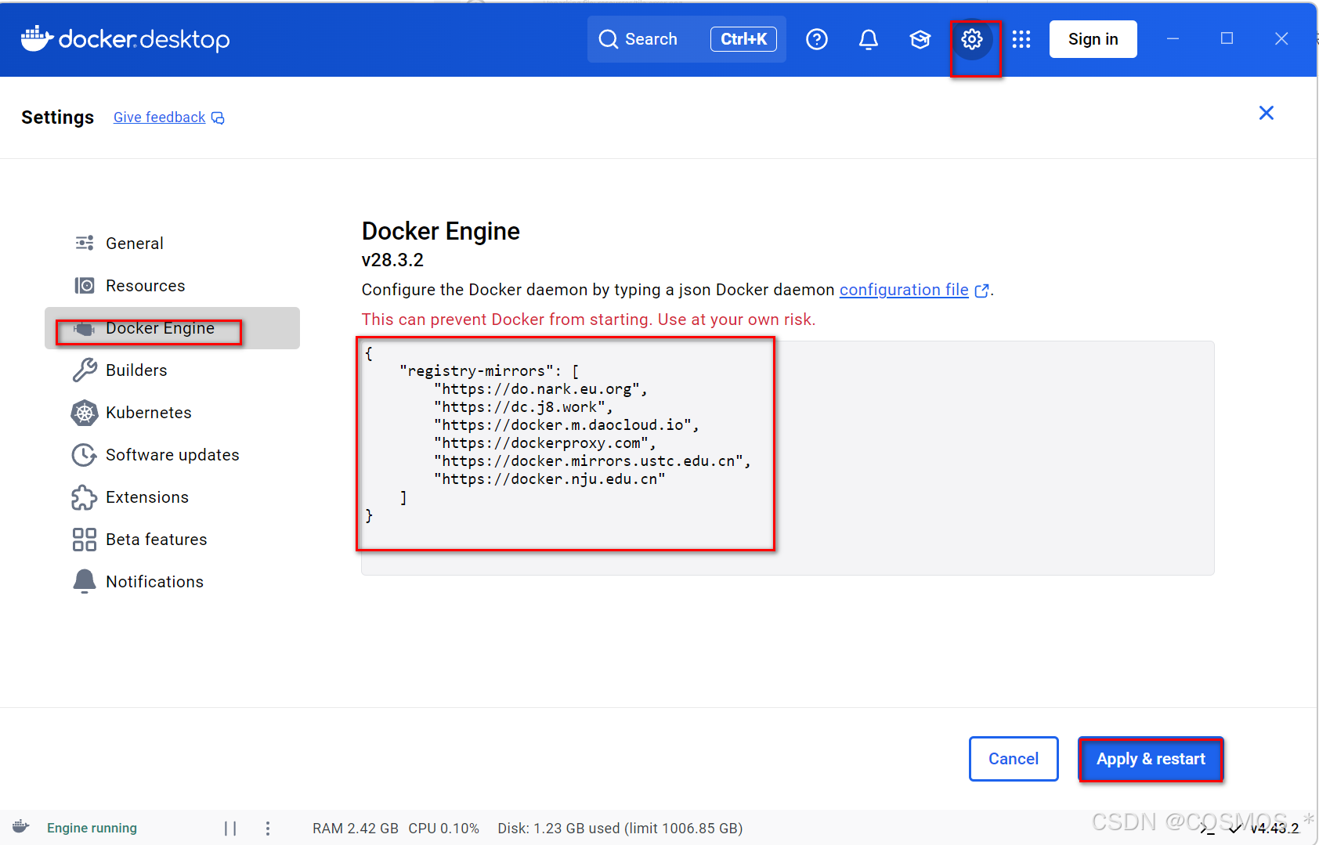The image size is (1319, 845).
Task: Open the configuration file link
Action: 904,290
